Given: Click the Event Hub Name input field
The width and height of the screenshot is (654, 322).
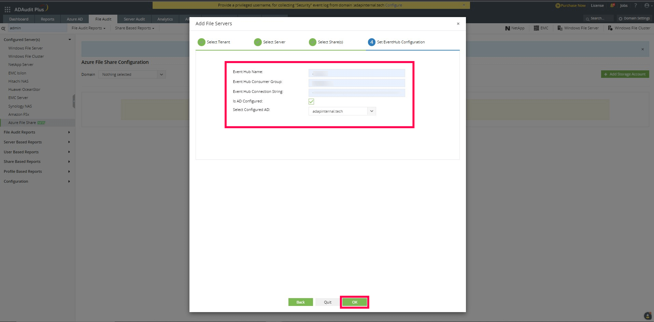Looking at the screenshot, I should (x=356, y=73).
